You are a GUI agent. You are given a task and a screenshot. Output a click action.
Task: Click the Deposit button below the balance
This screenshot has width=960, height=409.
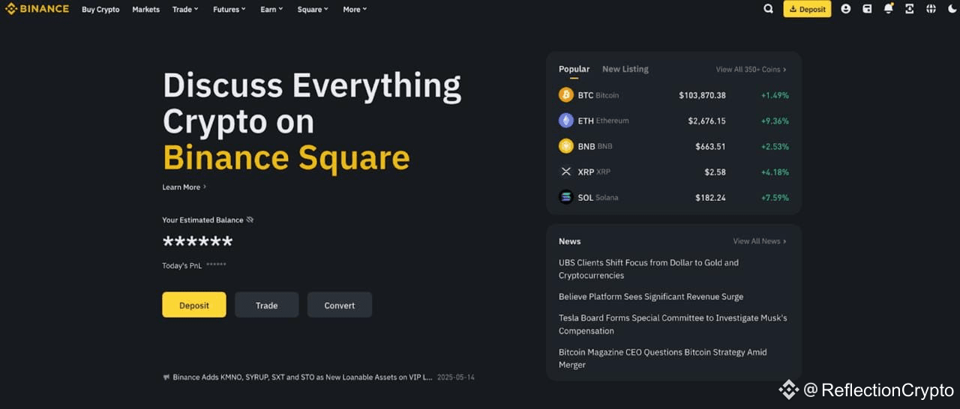[x=194, y=305]
